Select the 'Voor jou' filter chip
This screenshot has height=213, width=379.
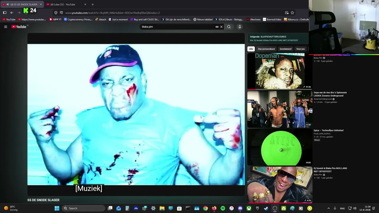click(301, 49)
